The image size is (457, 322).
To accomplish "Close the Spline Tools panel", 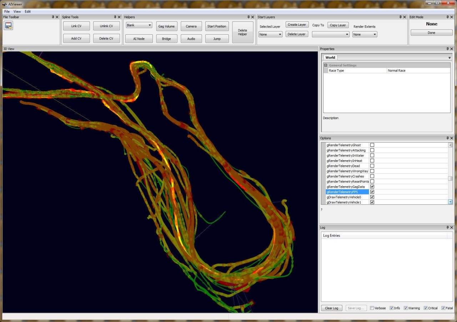I will [119, 17].
